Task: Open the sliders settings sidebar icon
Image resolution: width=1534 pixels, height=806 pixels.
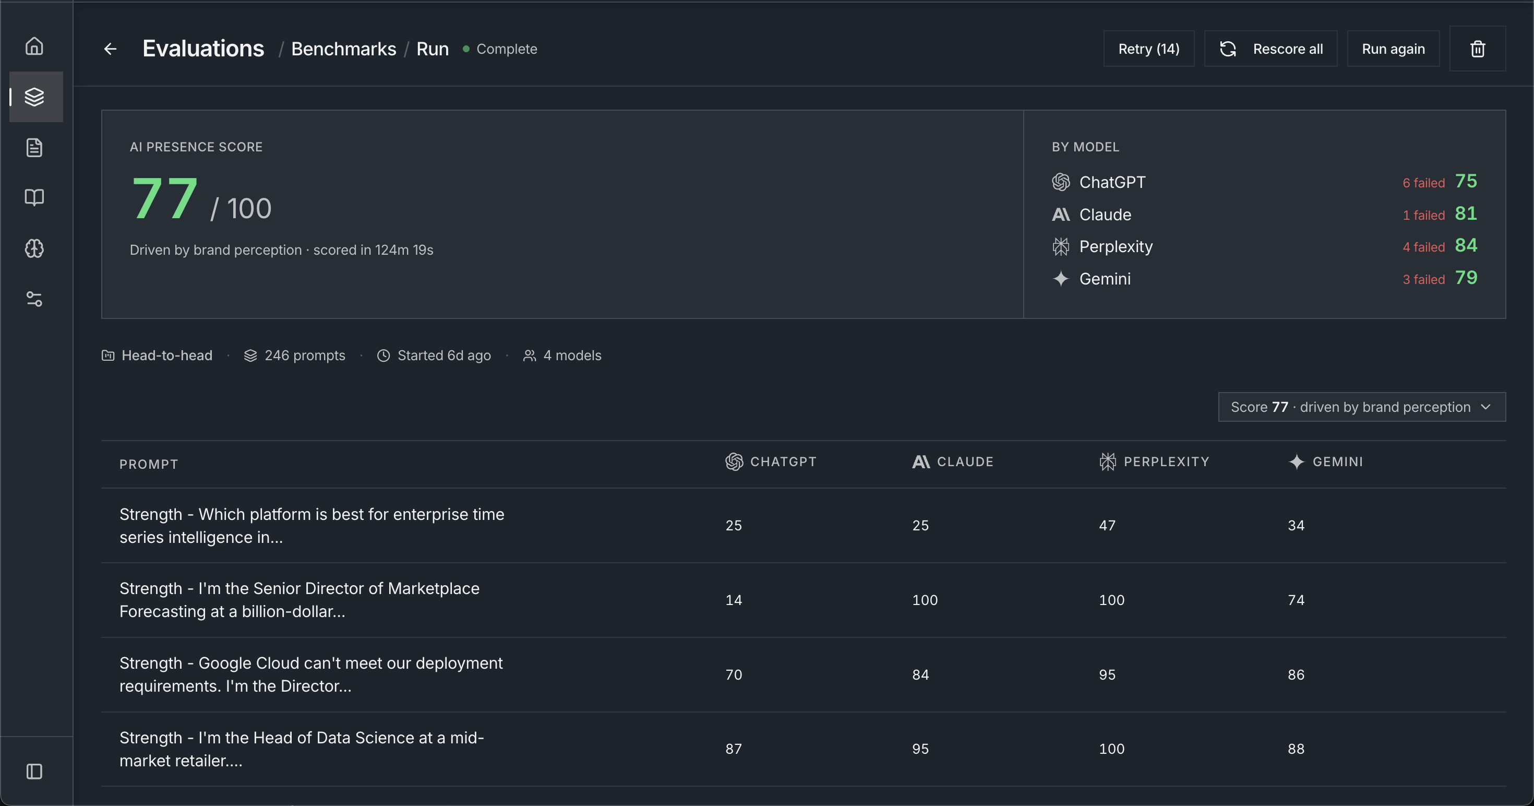Action: [34, 299]
